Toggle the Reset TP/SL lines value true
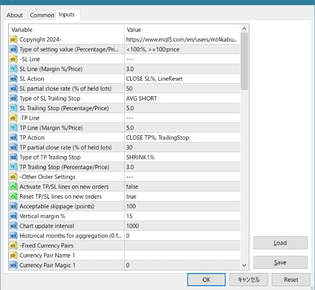This screenshot has width=315, height=290. (x=182, y=197)
